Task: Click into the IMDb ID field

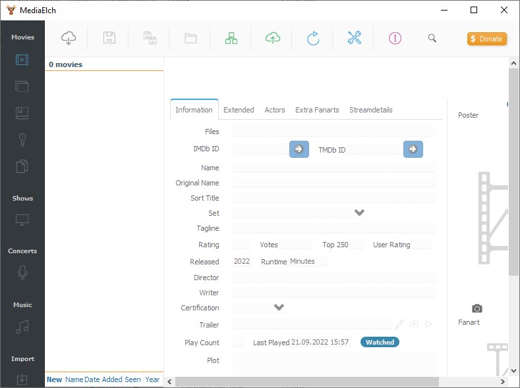Action: point(260,149)
